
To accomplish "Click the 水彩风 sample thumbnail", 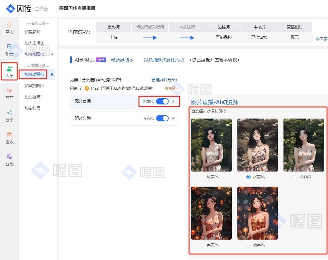I will tap(304, 145).
